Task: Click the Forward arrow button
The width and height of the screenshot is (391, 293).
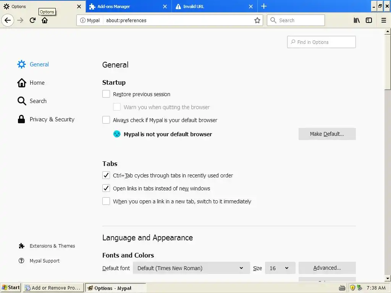Action: coord(20,20)
